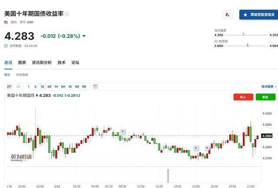Open the chart news toggle icon
278x188 pixels.
[95, 86]
